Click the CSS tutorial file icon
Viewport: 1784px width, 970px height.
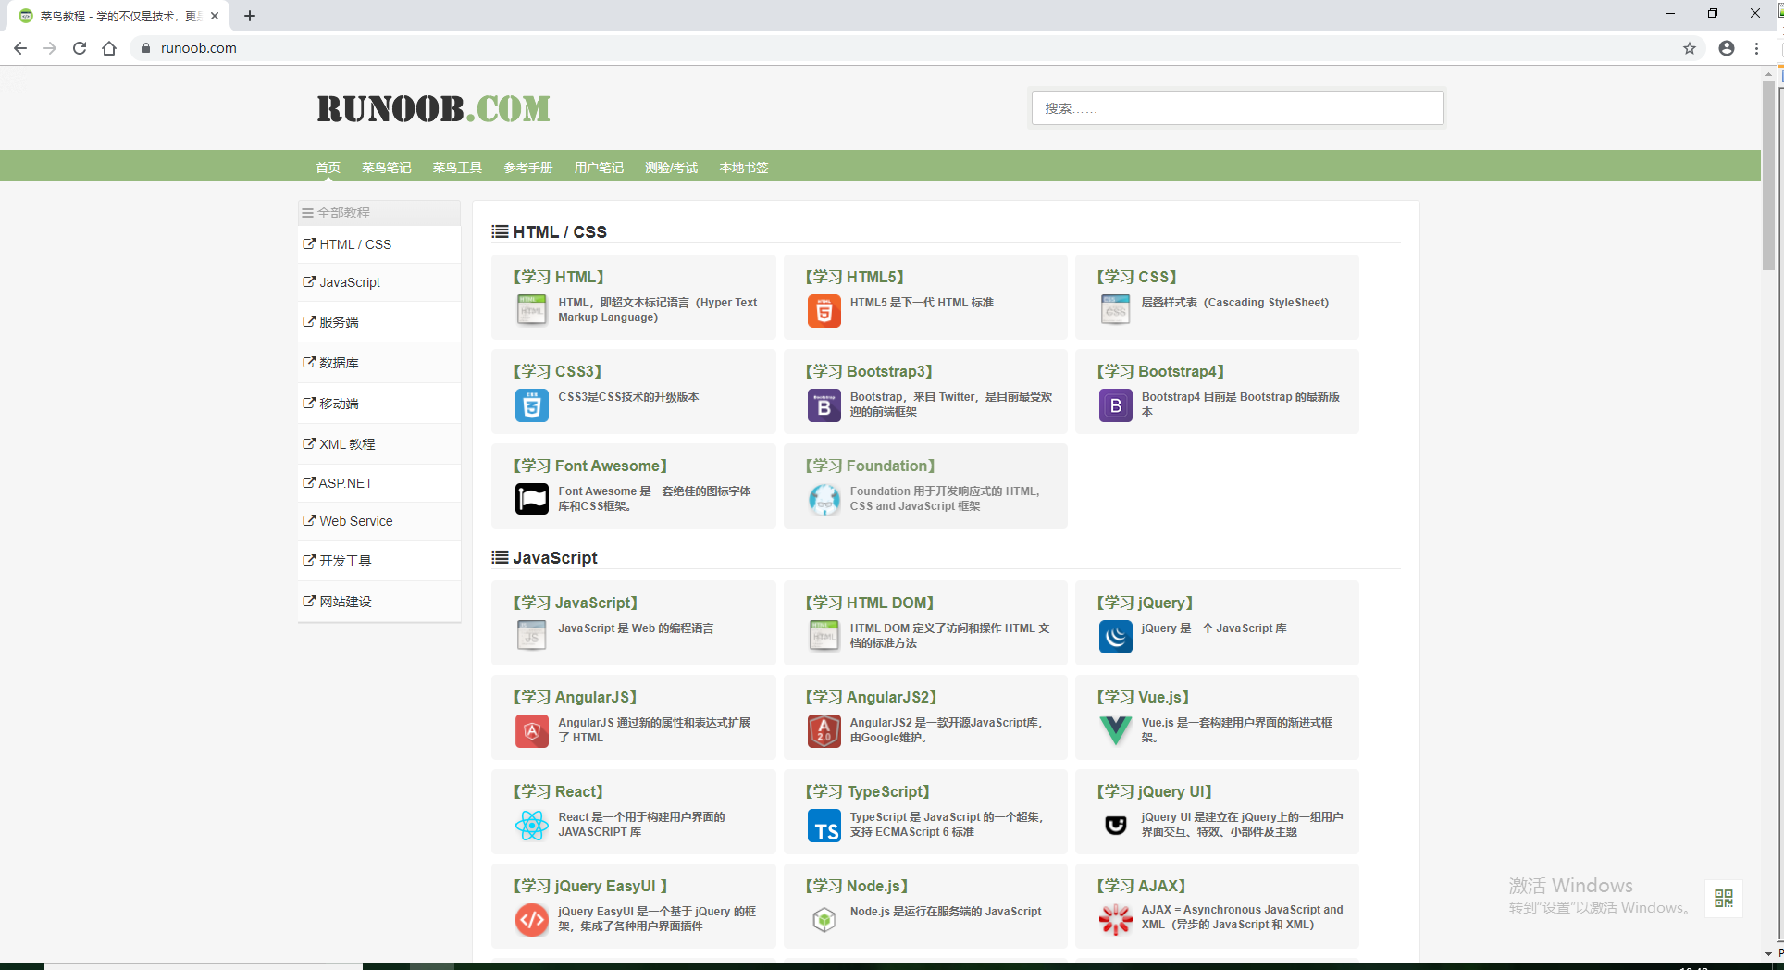tap(1115, 310)
